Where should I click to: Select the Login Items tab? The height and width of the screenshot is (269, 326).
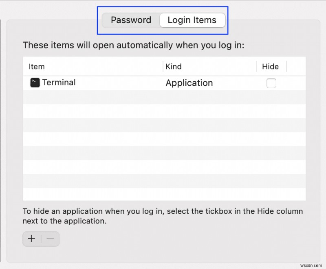pos(192,20)
